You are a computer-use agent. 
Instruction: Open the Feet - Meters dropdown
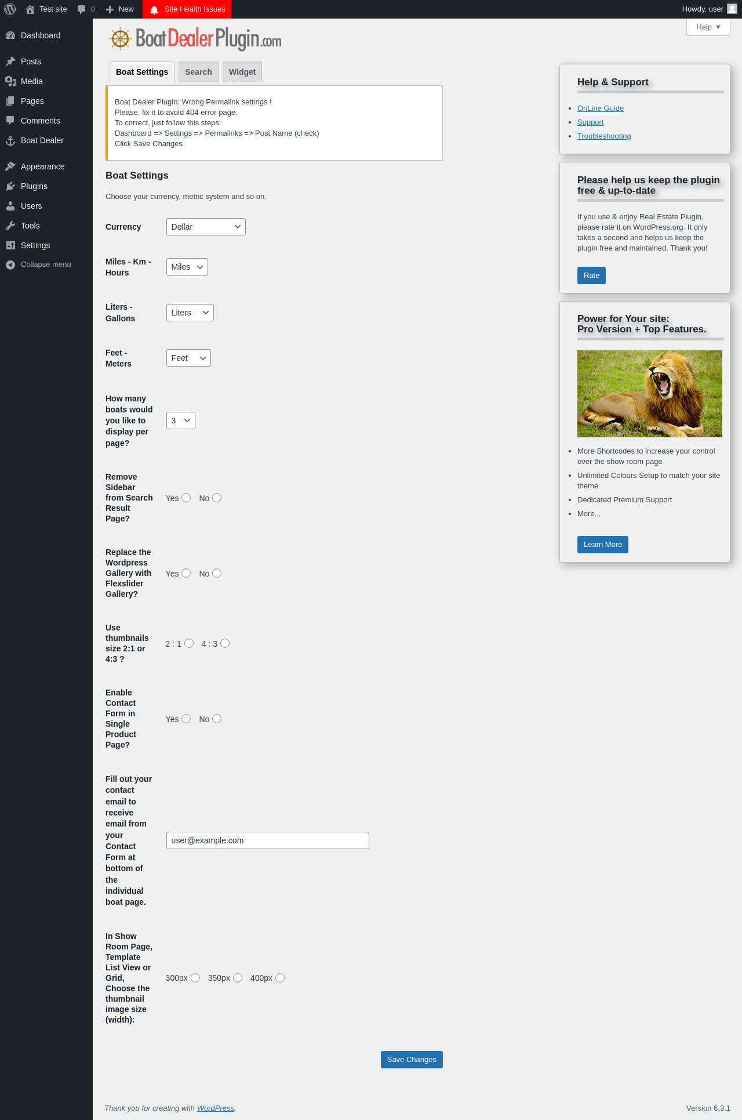[188, 358]
